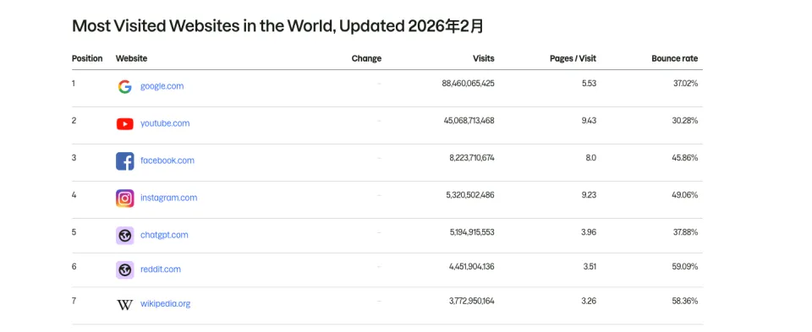Click bounce rate 45.86% for facebook.com
Image resolution: width=812 pixels, height=332 pixels.
(x=685, y=158)
